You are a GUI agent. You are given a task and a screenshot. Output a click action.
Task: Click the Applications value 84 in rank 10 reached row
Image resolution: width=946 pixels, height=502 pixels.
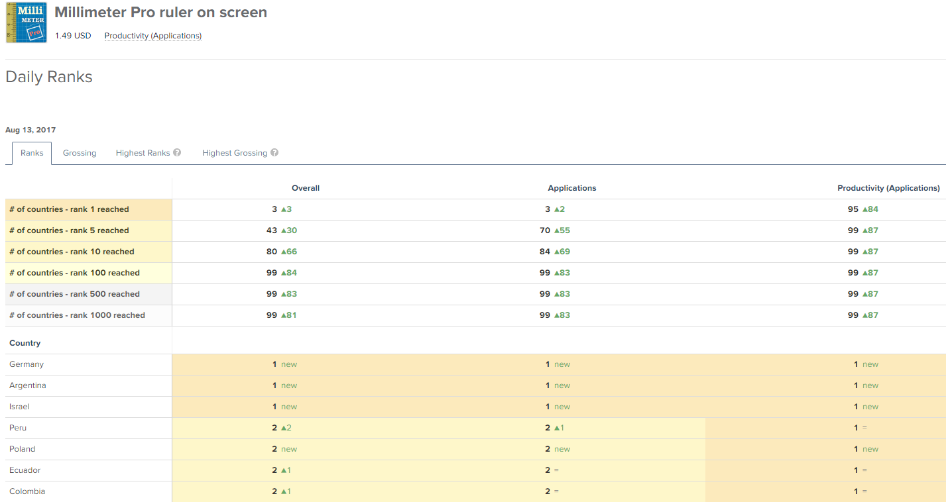click(545, 252)
